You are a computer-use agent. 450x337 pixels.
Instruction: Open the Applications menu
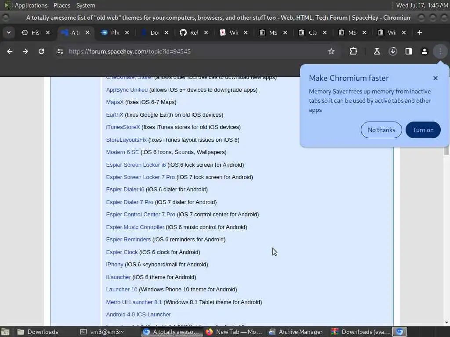pyautogui.click(x=31, y=5)
